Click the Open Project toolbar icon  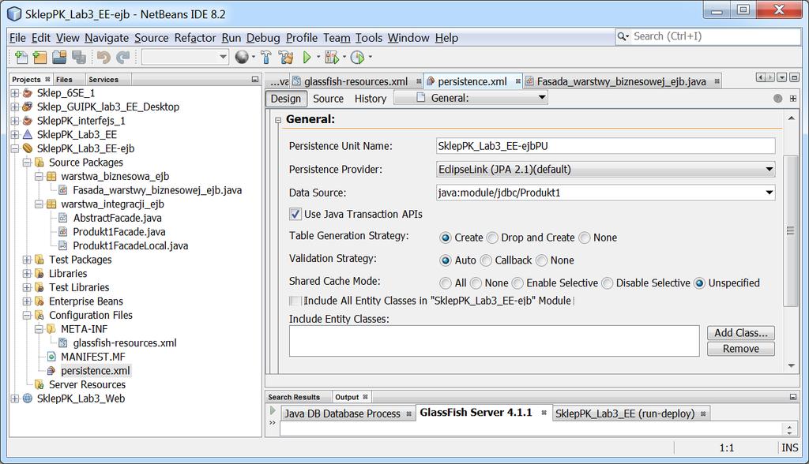point(59,58)
